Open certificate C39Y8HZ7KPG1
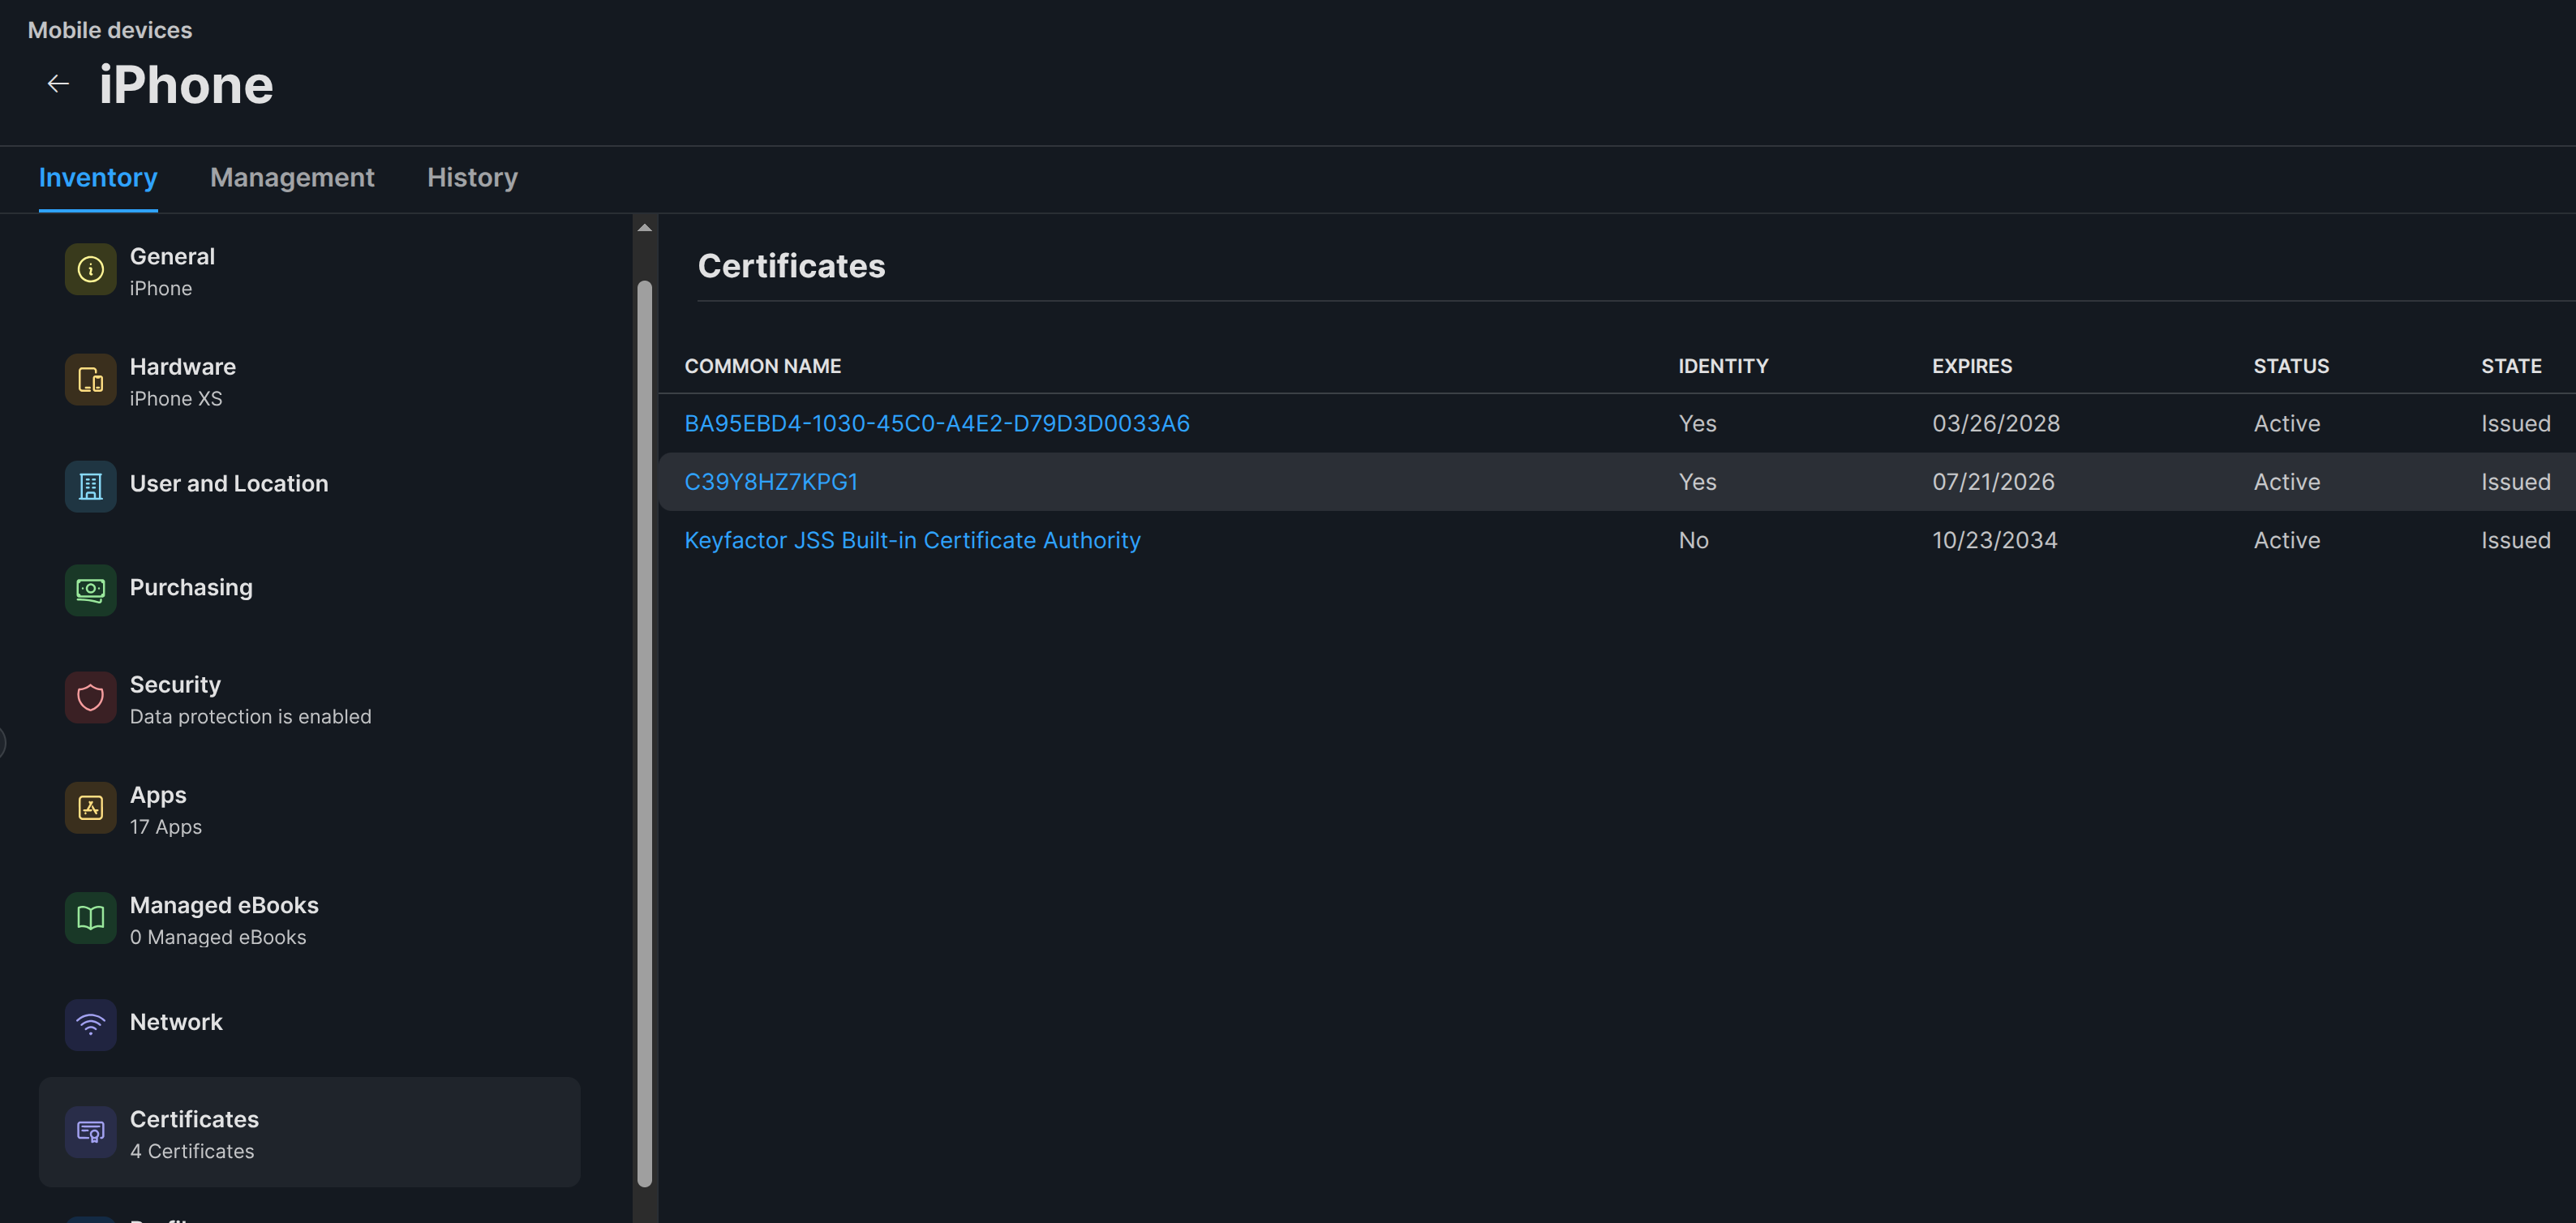The width and height of the screenshot is (2576, 1223). (x=771, y=482)
